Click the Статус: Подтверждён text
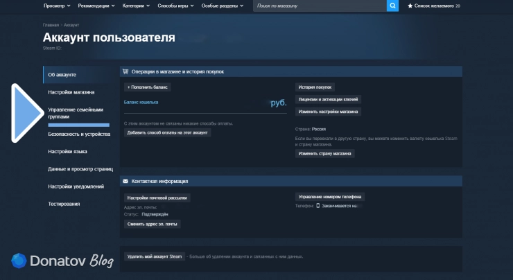 146,214
